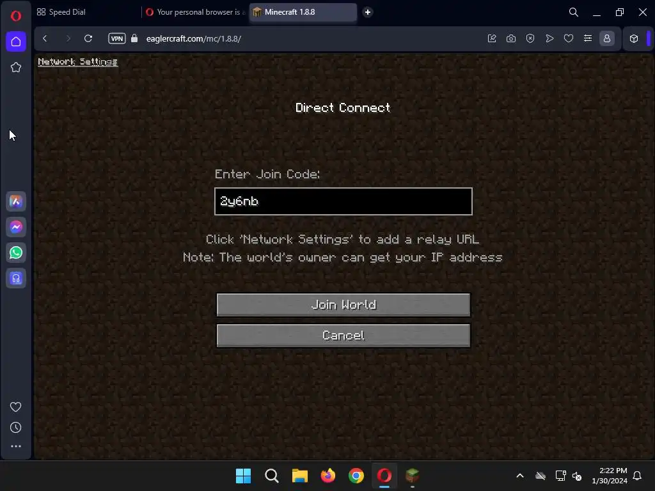Click the IP address note text
Image resolution: width=655 pixels, height=491 pixels.
(x=343, y=257)
